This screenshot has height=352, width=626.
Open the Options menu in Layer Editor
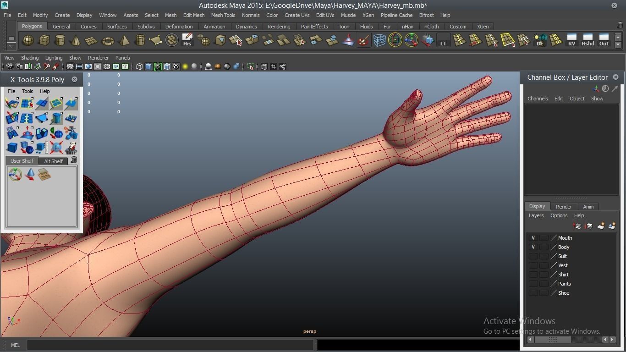tap(559, 215)
